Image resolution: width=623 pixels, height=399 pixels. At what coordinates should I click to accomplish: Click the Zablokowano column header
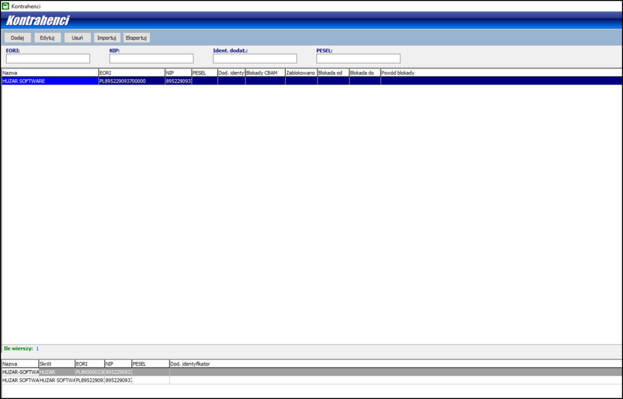tap(301, 73)
